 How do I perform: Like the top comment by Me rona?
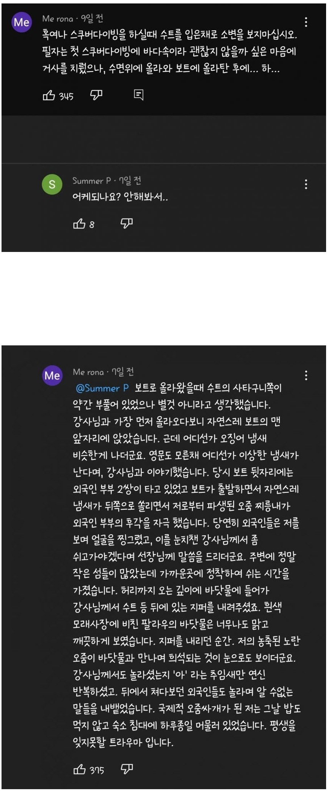[x=49, y=95]
